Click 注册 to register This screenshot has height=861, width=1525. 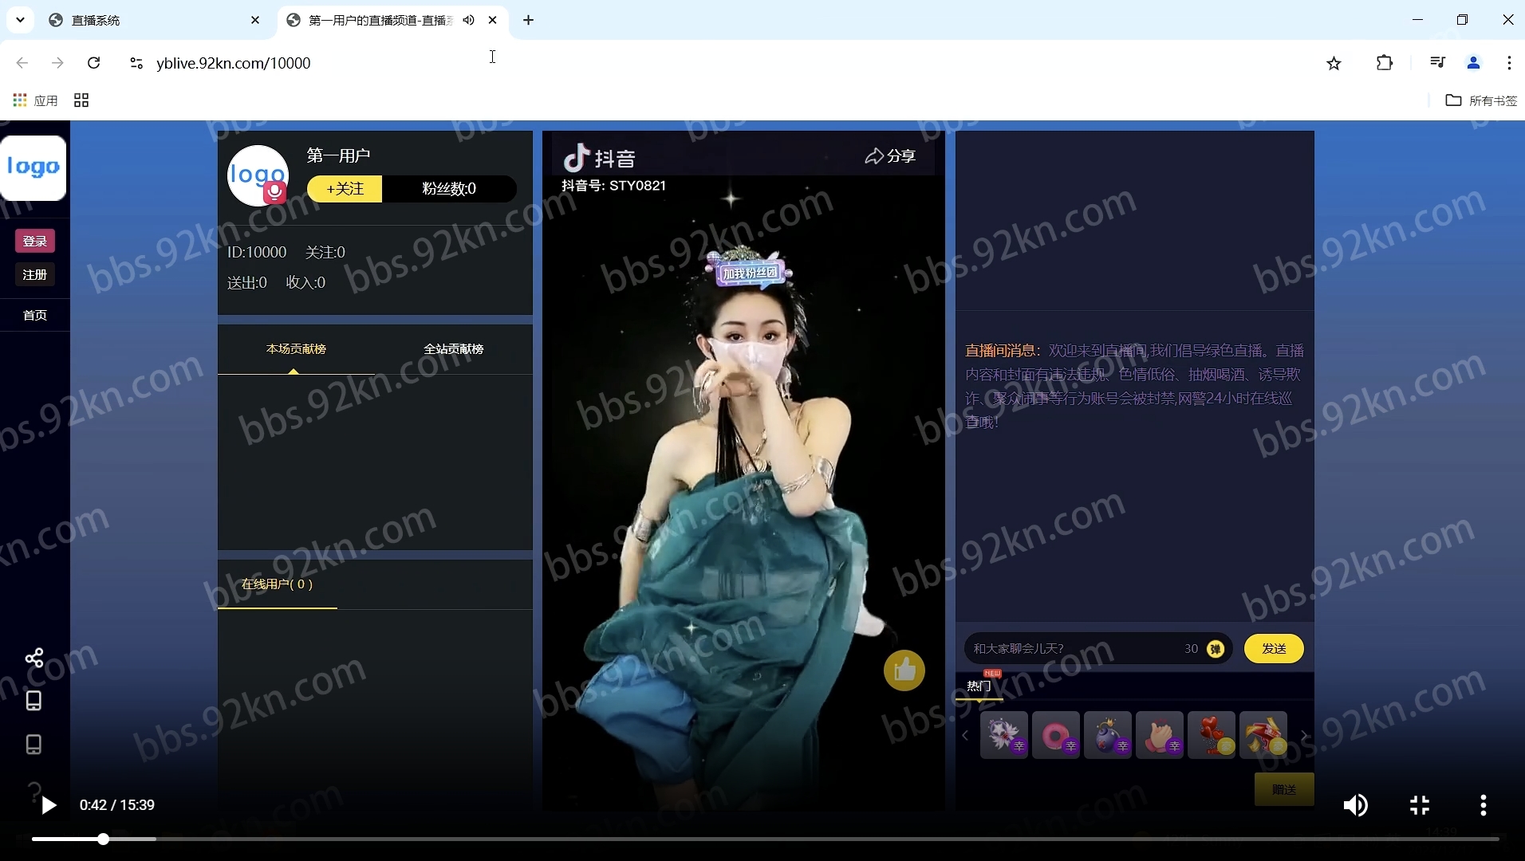coord(35,274)
